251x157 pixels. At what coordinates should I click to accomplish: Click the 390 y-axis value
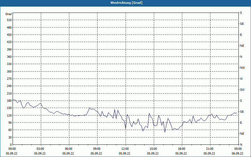tap(9, 49)
